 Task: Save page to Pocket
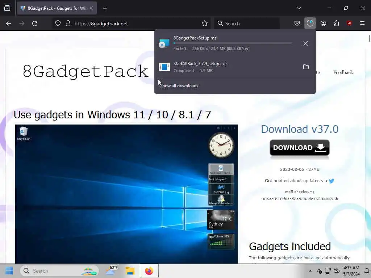(297, 23)
